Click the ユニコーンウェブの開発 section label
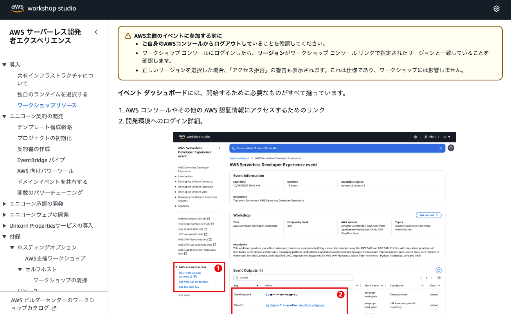 (39, 215)
